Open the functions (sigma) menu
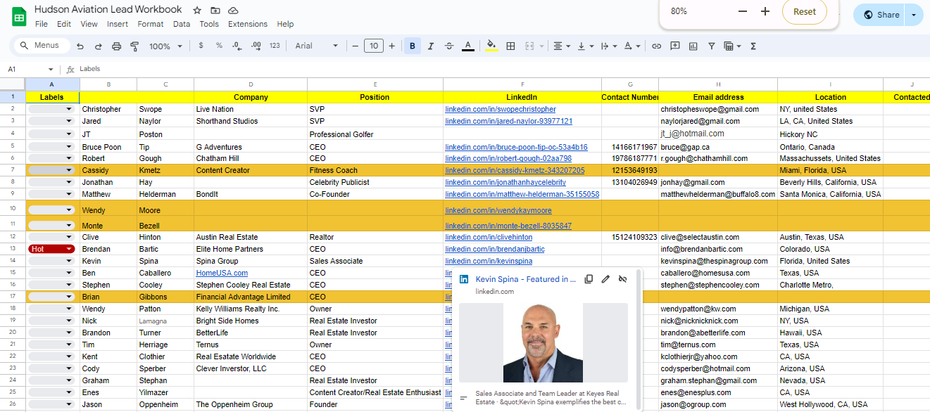 753,46
